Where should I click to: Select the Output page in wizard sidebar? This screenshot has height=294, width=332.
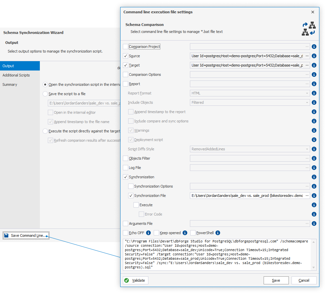(x=20, y=66)
